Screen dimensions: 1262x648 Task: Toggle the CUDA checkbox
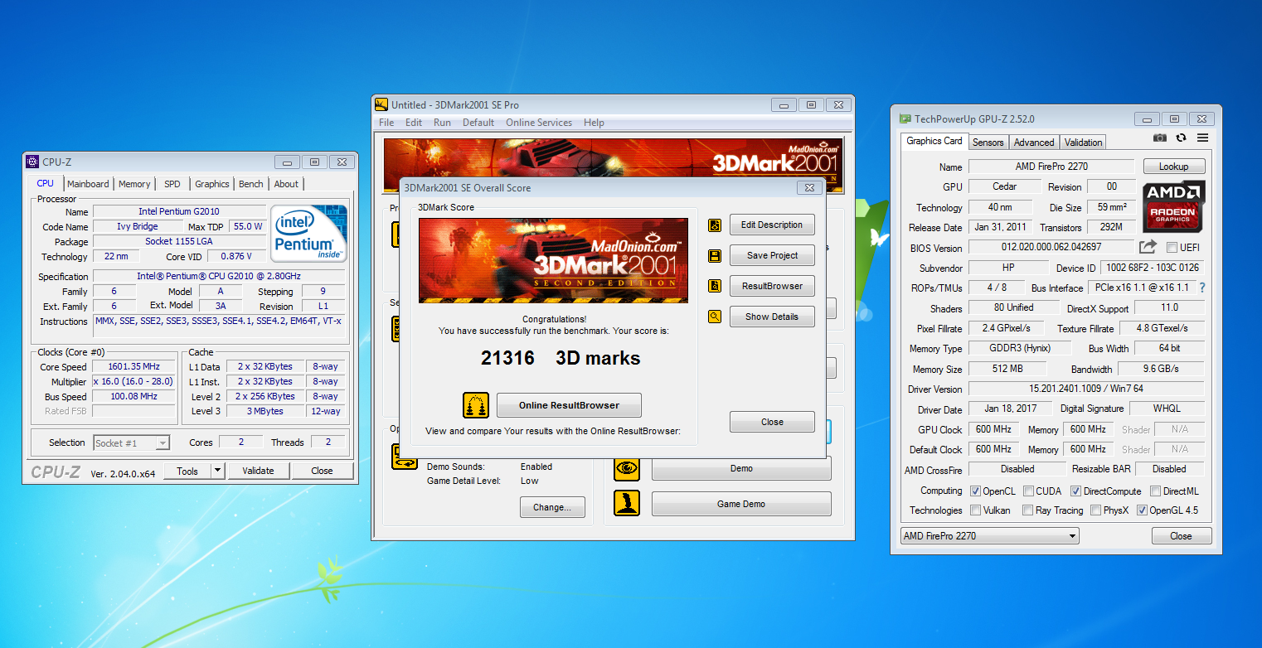[1028, 491]
